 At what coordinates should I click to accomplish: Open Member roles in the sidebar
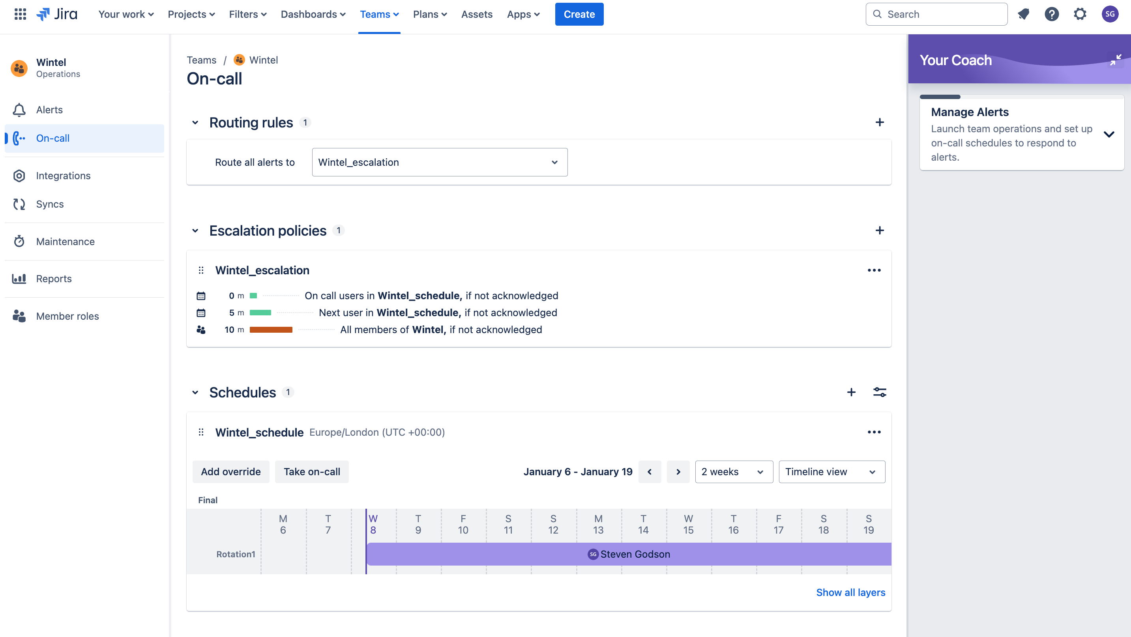[x=84, y=316]
